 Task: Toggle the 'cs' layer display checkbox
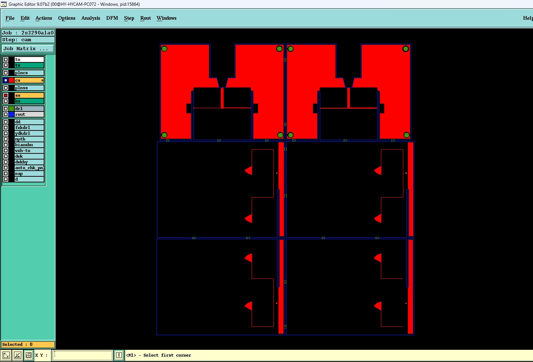6,80
